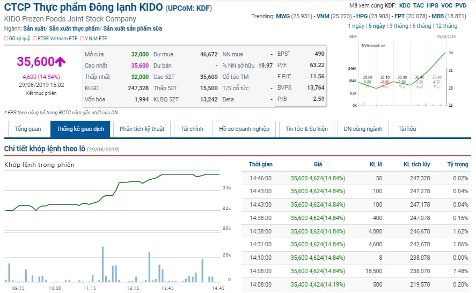Open the Tài chính tab
This screenshot has width=476, height=293.
[192, 129]
